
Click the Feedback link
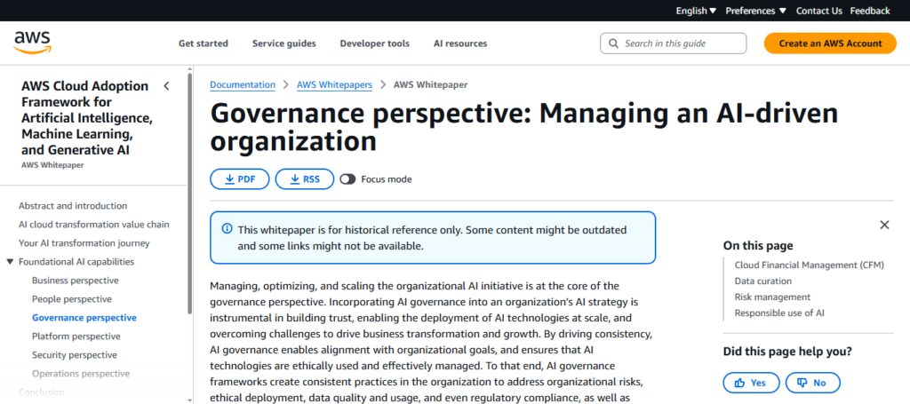point(870,11)
